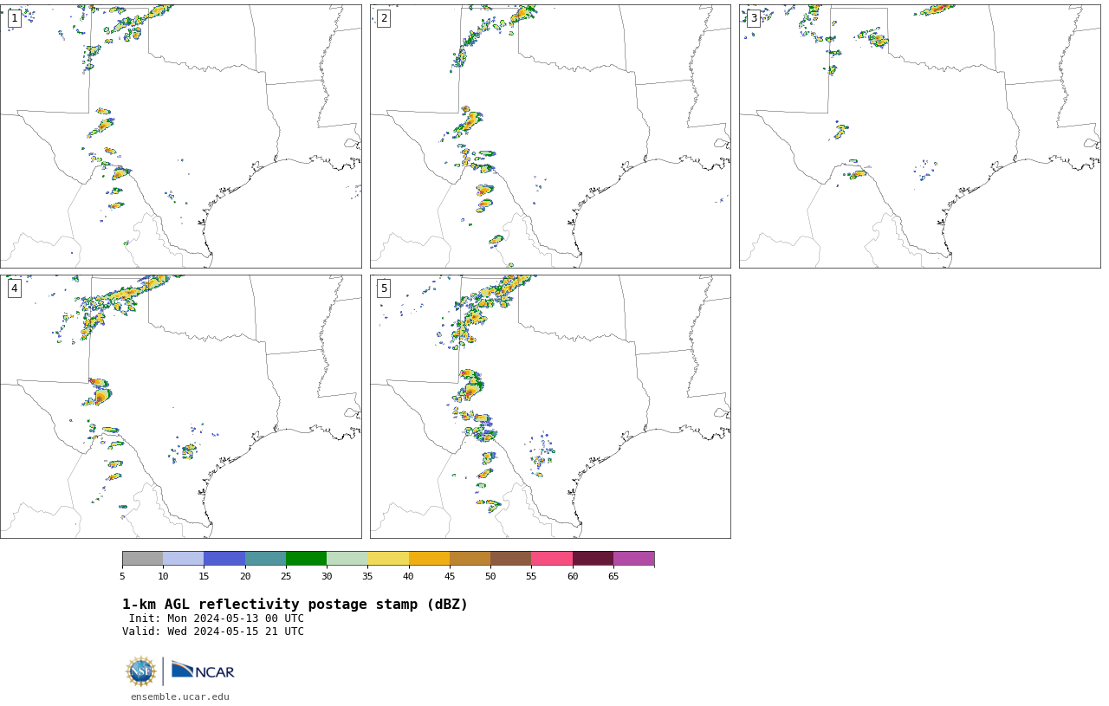The width and height of the screenshot is (1109, 706).
Task: Click the dark brown 50-55 dBZ swatch
Action: coord(511,558)
